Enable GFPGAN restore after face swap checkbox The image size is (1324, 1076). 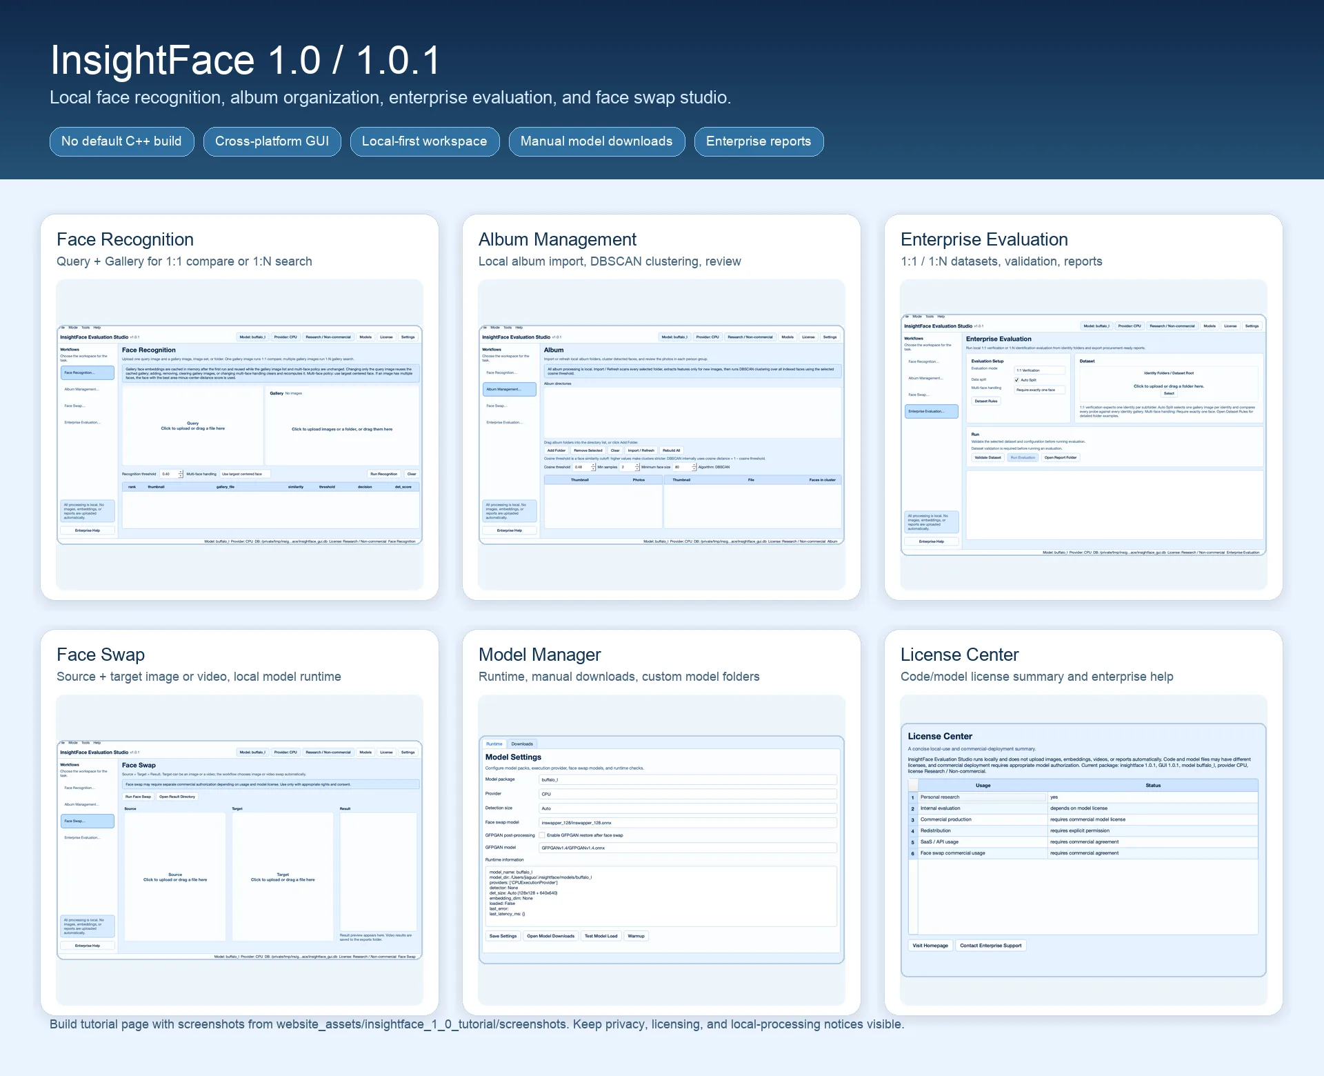click(x=542, y=835)
